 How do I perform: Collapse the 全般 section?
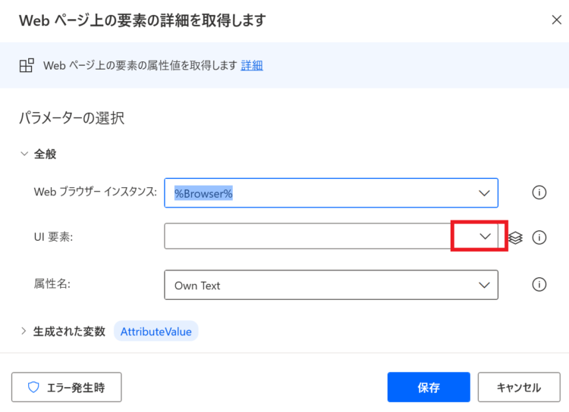(24, 154)
